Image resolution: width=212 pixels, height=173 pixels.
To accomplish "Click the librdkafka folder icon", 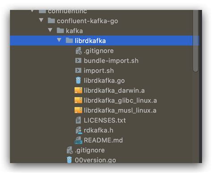I will (69, 40).
